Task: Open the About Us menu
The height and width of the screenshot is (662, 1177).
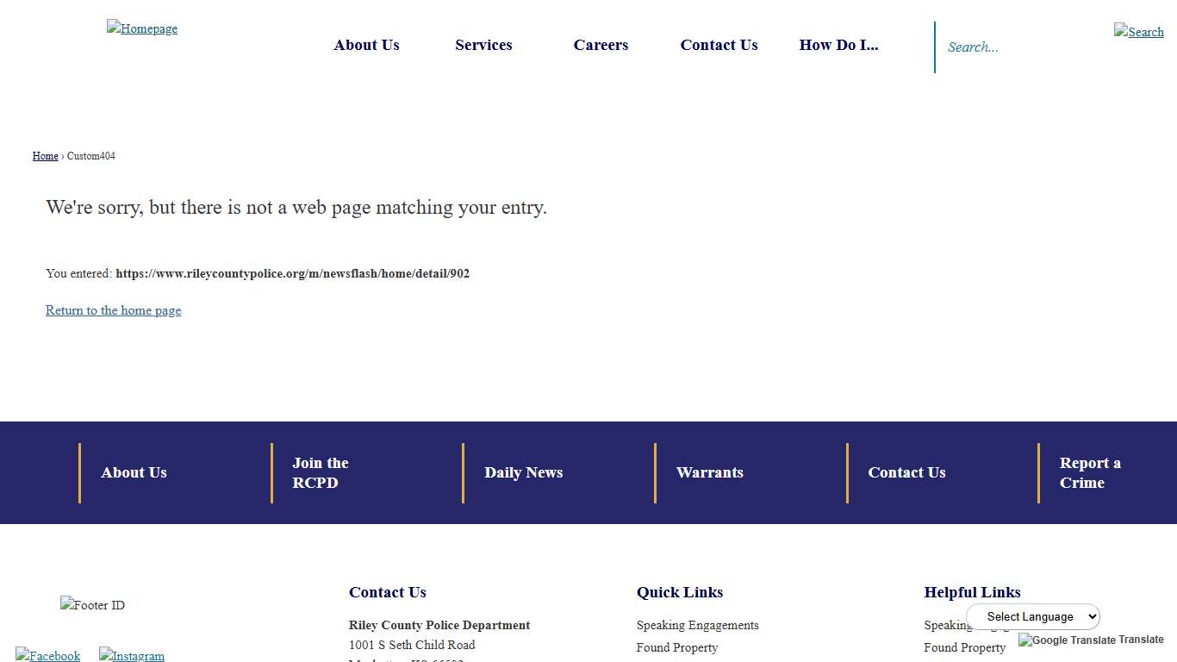Action: [x=366, y=45]
